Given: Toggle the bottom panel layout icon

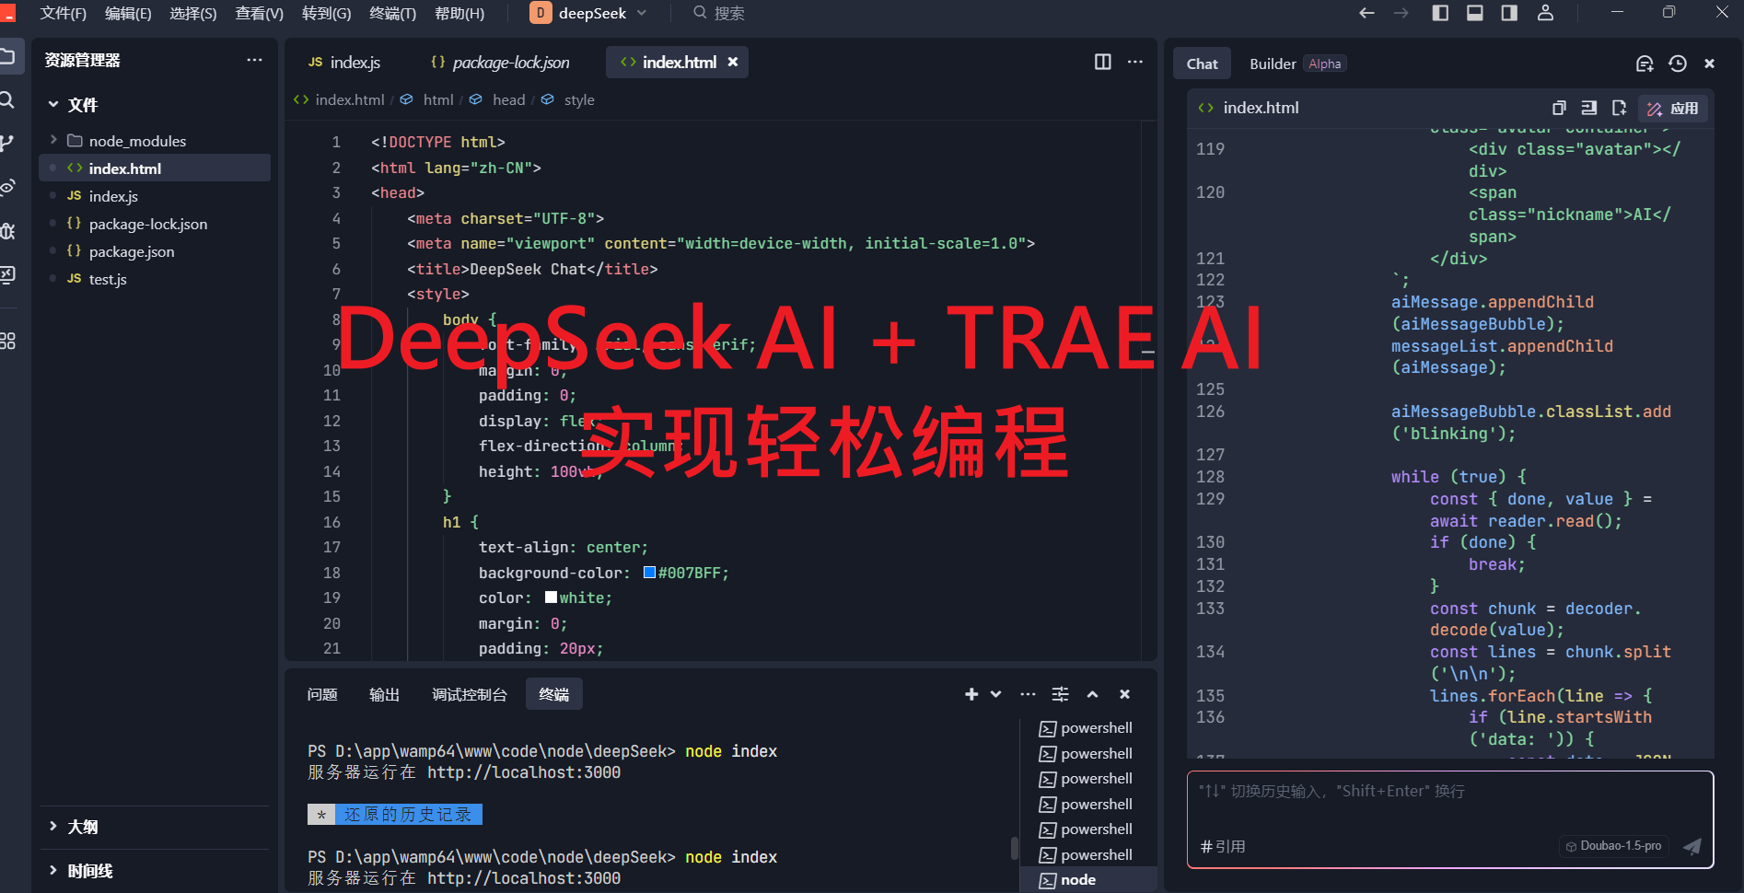Looking at the screenshot, I should tap(1475, 13).
